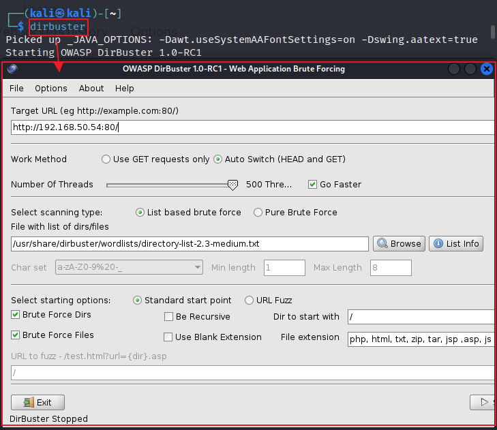Open the Options menu
The height and width of the screenshot is (430, 497).
[51, 88]
